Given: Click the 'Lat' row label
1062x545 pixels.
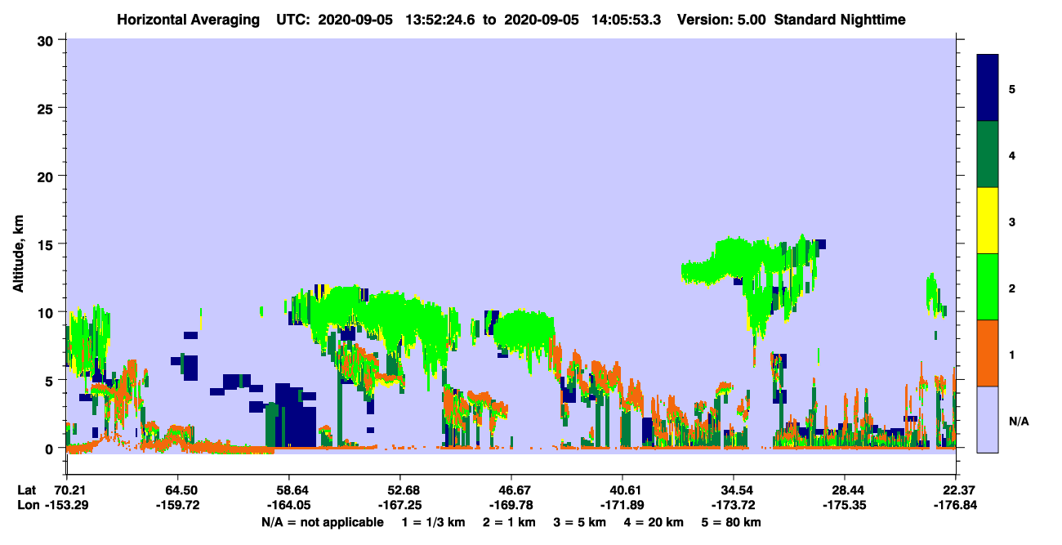Looking at the screenshot, I should tap(26, 490).
